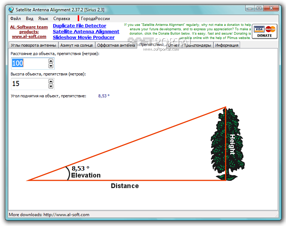The height and width of the screenshot is (226, 286).
Task: Click the elevation angle result 8,53 °
Action: click(104, 96)
